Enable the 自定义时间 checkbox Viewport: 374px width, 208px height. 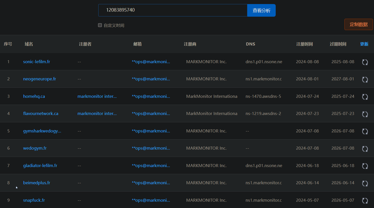pyautogui.click(x=100, y=25)
